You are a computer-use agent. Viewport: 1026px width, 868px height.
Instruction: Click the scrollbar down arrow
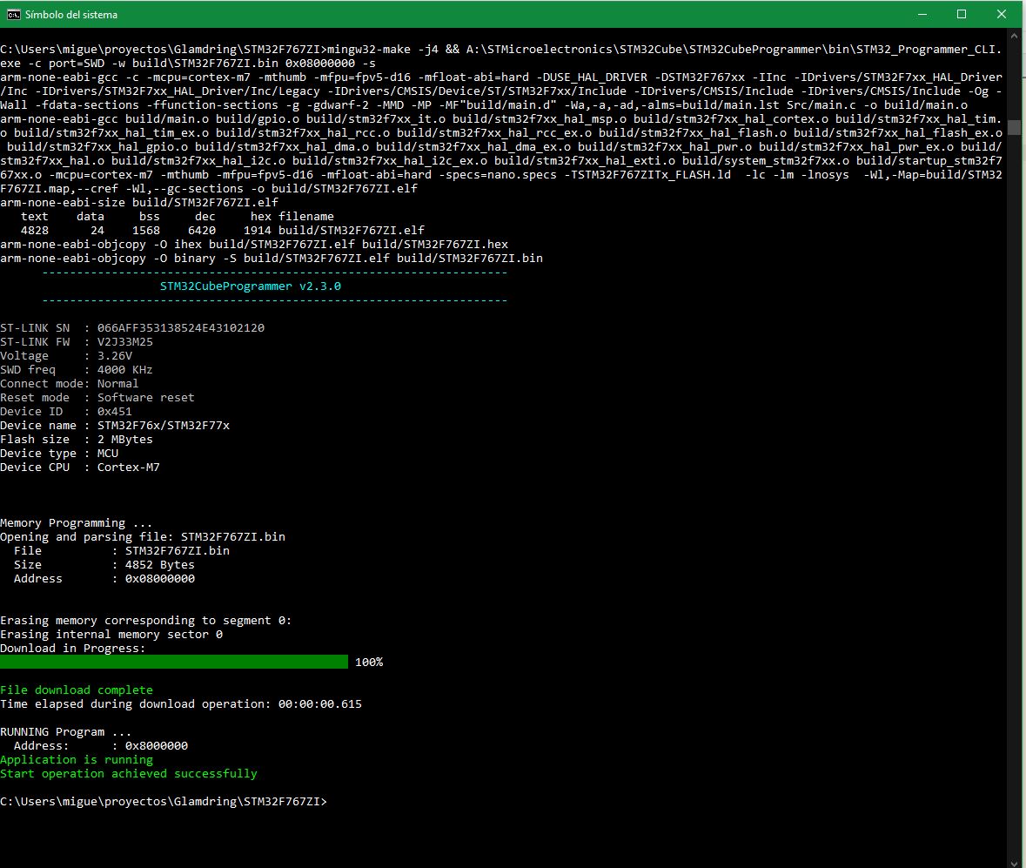pos(1015,859)
